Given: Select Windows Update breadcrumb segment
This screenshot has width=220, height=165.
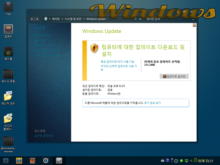Looking at the screenshot, I should pos(96,19).
